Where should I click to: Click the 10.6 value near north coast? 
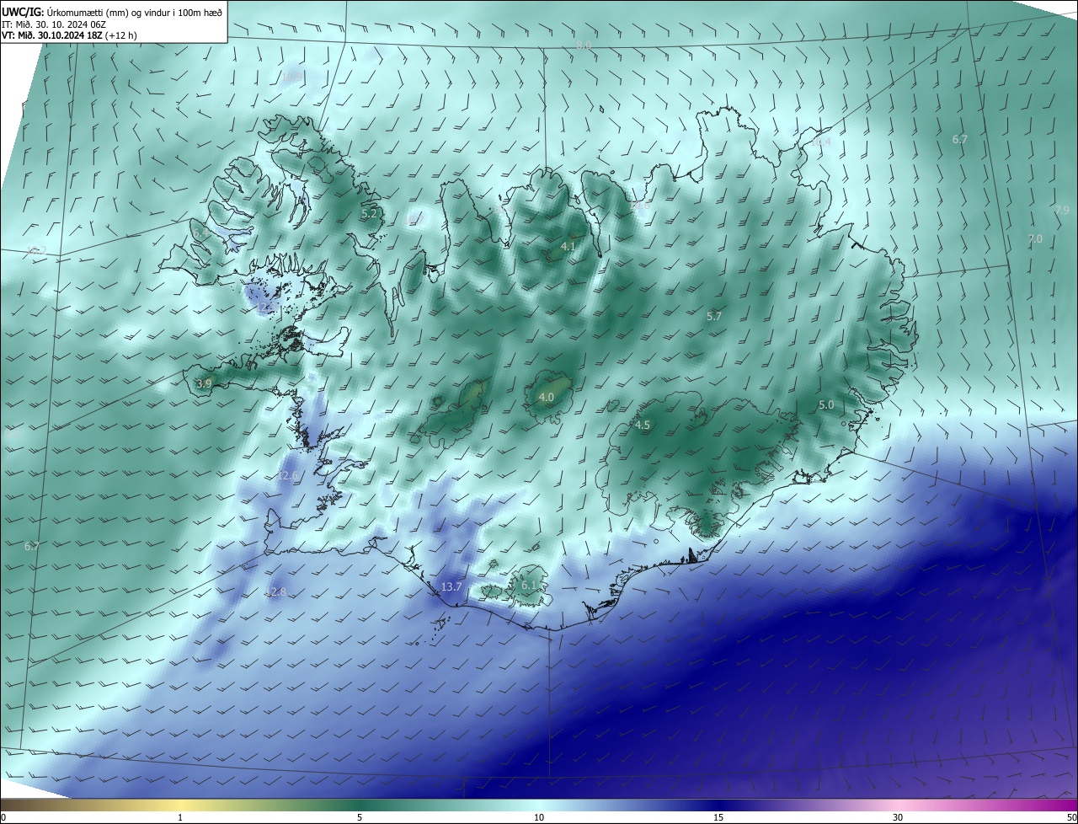(640, 206)
